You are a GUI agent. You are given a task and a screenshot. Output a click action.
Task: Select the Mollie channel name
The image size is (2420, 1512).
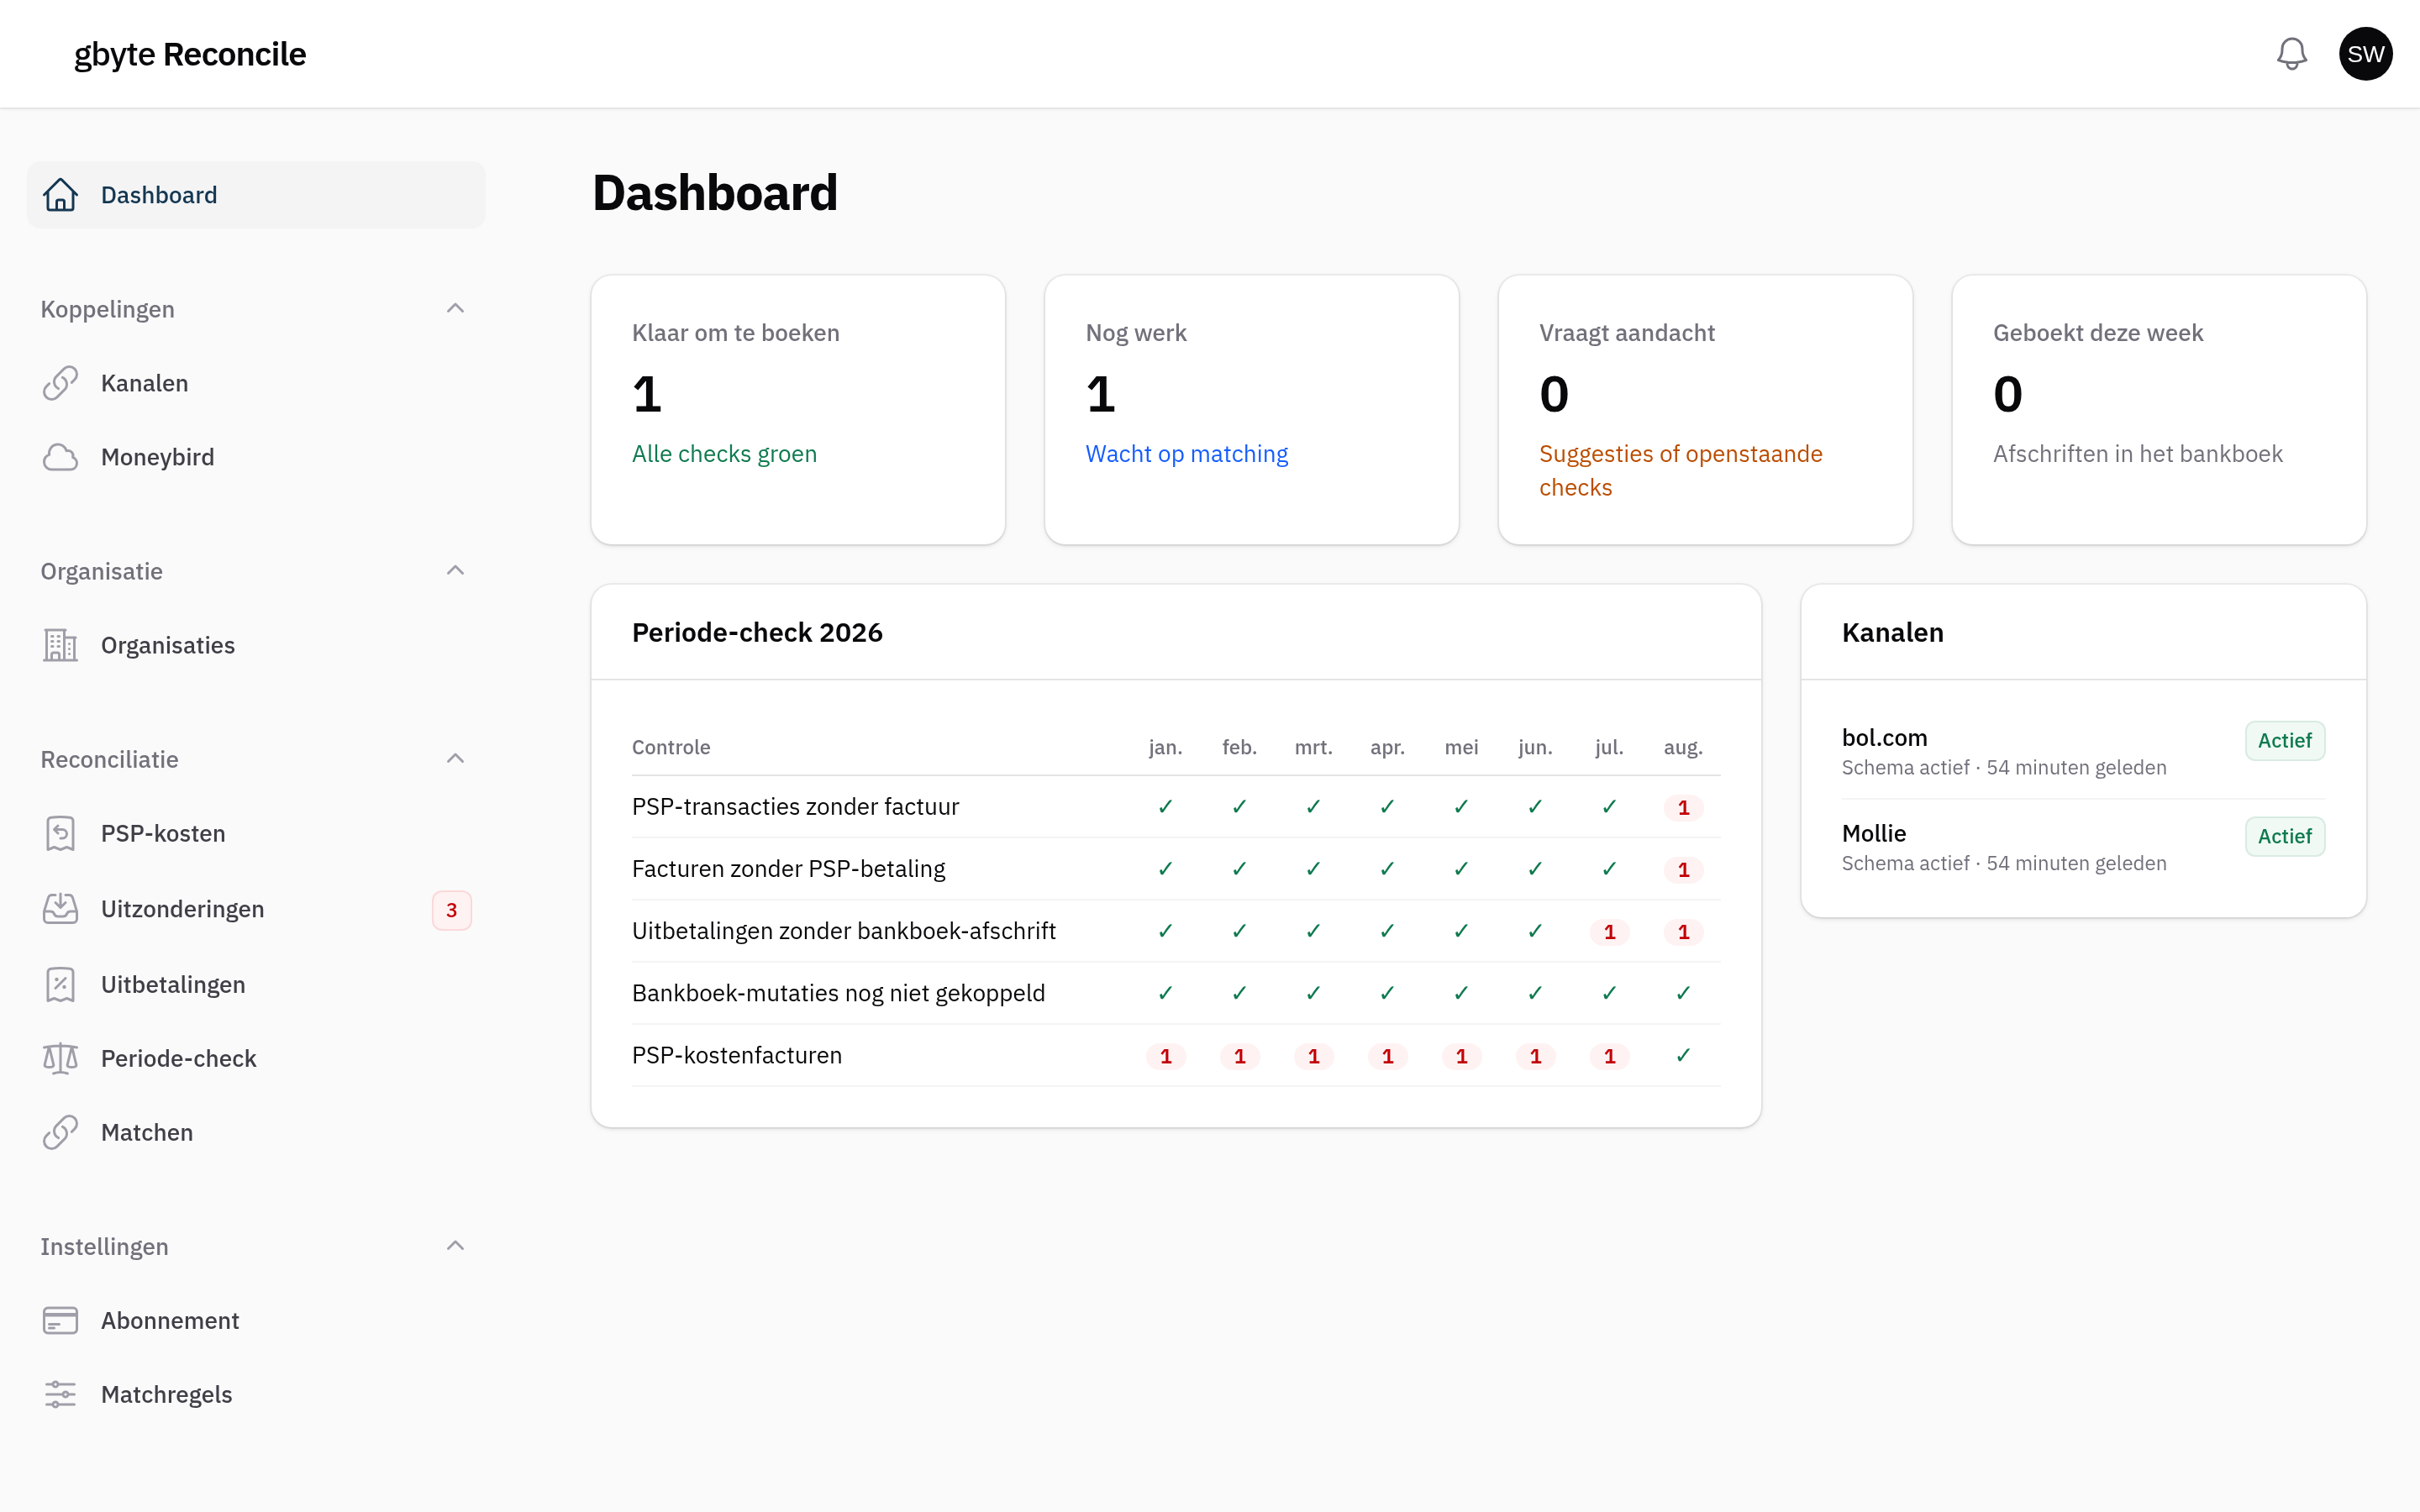[x=1874, y=833]
